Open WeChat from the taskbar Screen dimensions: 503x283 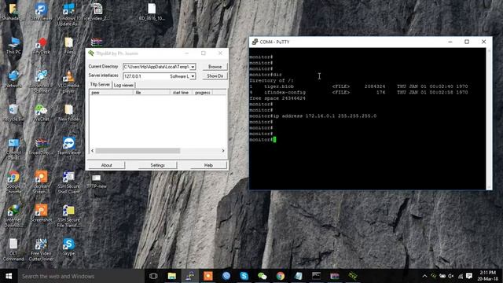(262, 276)
